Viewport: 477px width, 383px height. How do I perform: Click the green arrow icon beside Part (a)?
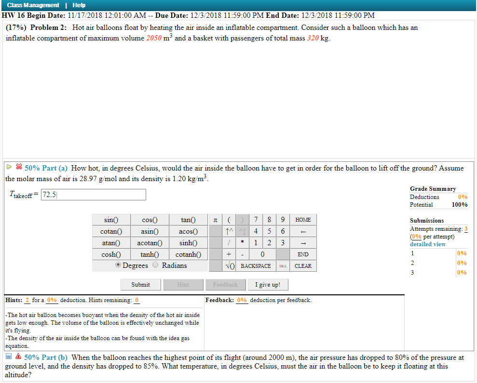click(8, 168)
